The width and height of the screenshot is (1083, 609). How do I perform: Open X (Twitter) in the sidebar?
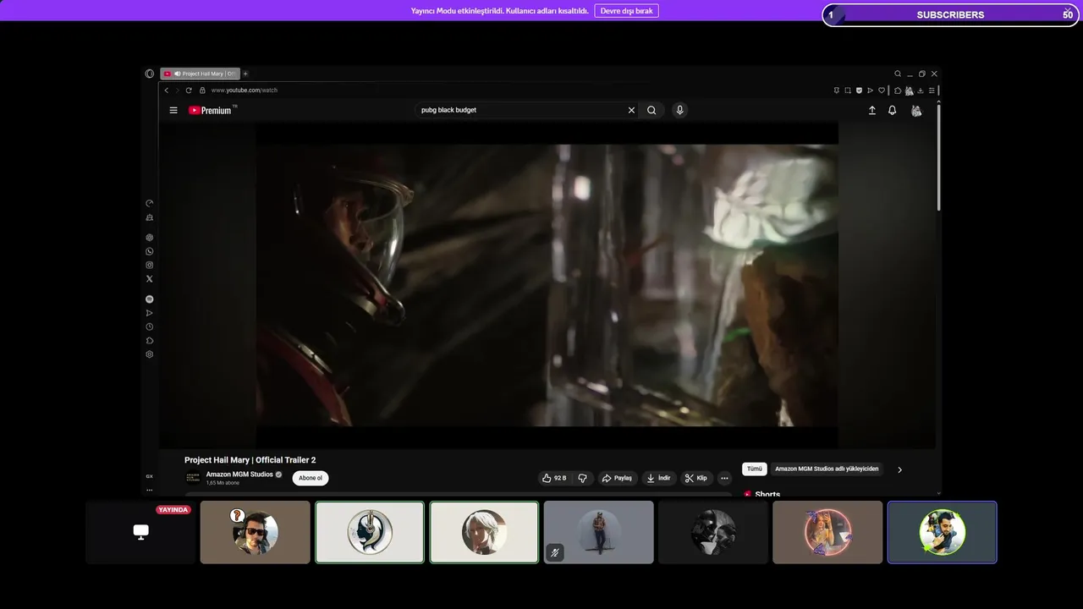pos(150,278)
